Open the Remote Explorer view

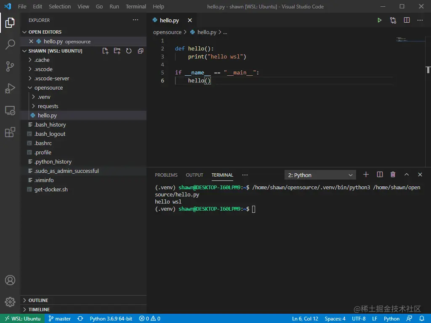click(x=9, y=110)
